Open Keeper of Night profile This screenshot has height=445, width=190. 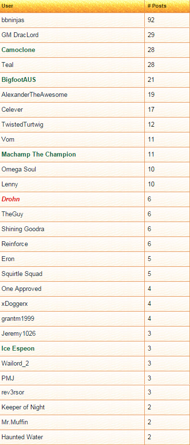tap(23, 407)
